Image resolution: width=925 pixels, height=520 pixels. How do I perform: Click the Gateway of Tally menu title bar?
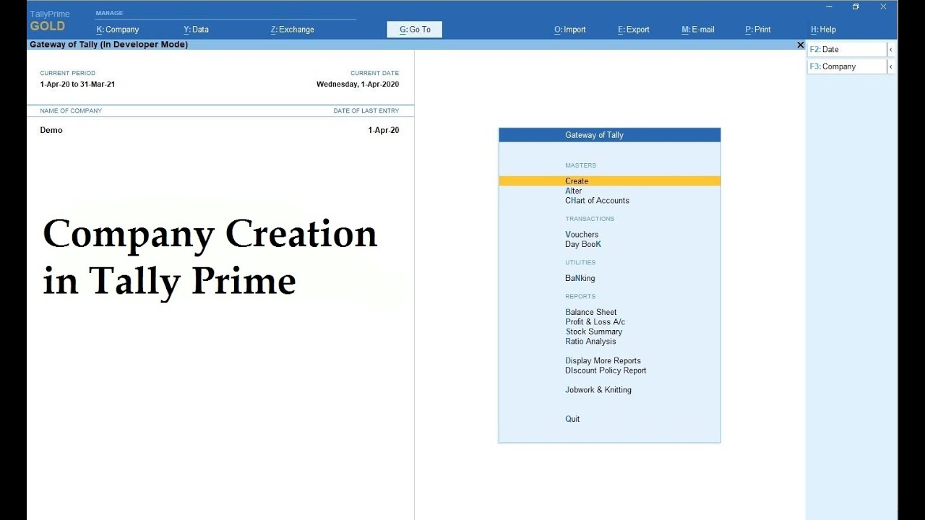tap(609, 135)
